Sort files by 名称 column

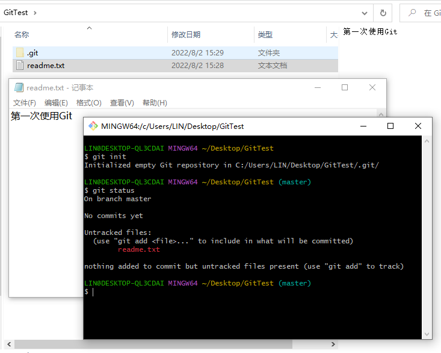coord(22,34)
